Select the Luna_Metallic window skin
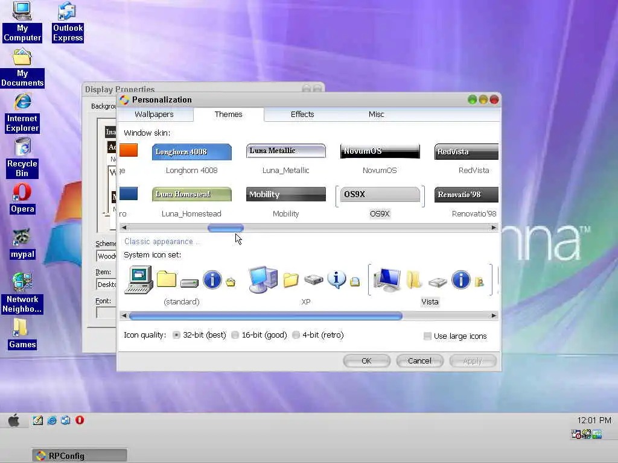The width and height of the screenshot is (618, 463). coord(285,159)
